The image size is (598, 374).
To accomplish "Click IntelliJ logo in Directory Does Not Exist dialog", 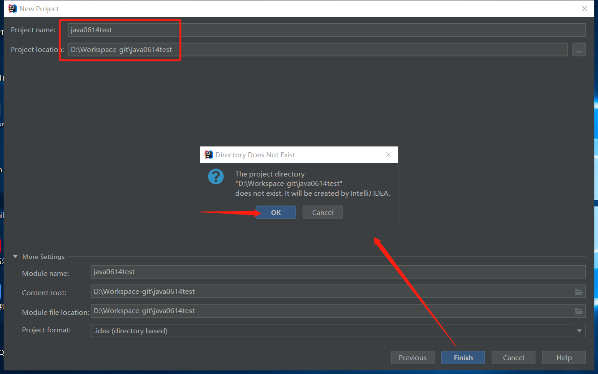I will [208, 155].
